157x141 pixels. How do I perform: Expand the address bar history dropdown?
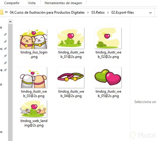click(150, 13)
